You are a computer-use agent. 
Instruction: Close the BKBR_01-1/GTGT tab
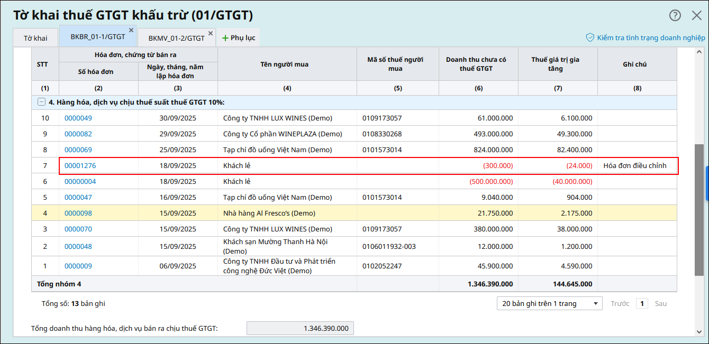[131, 30]
